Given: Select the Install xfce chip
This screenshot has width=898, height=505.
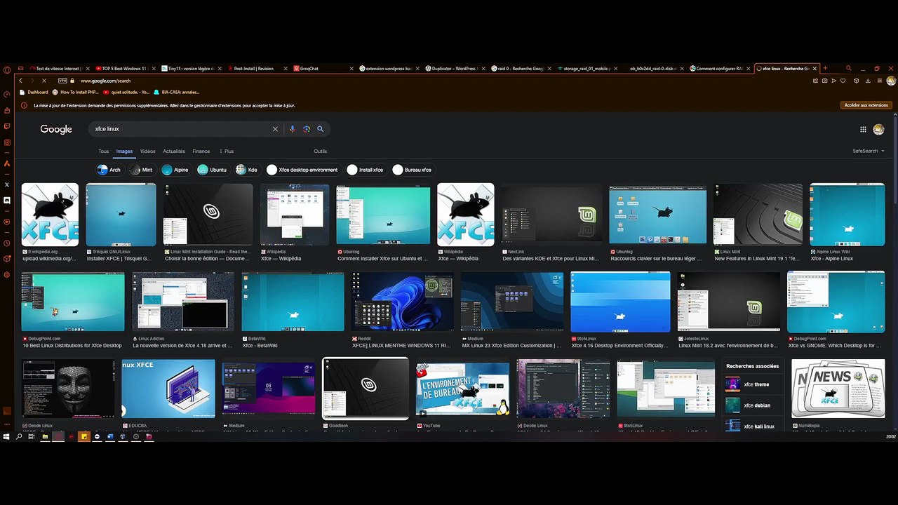Looking at the screenshot, I should tap(366, 170).
